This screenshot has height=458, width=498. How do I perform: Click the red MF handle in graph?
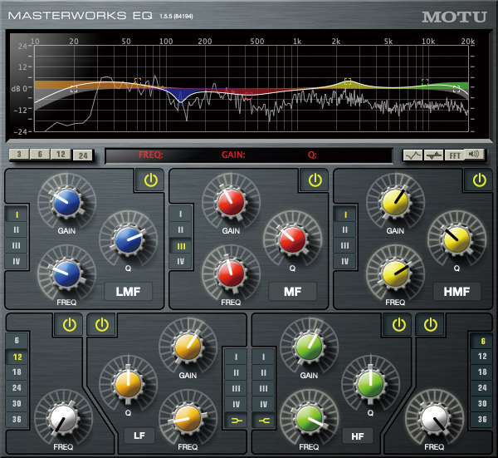point(249,95)
